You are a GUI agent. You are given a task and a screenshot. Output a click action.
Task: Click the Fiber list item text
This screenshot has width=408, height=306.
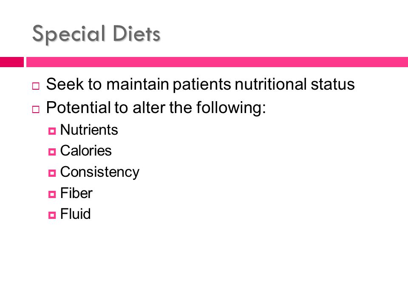[x=76, y=193]
